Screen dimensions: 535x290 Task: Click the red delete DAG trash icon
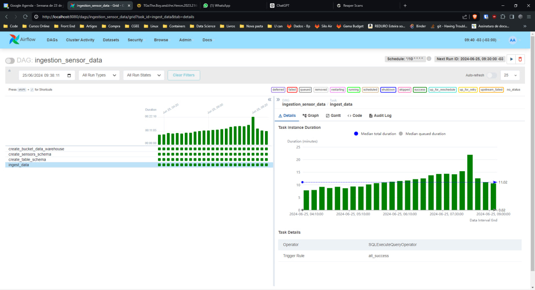tap(520, 59)
